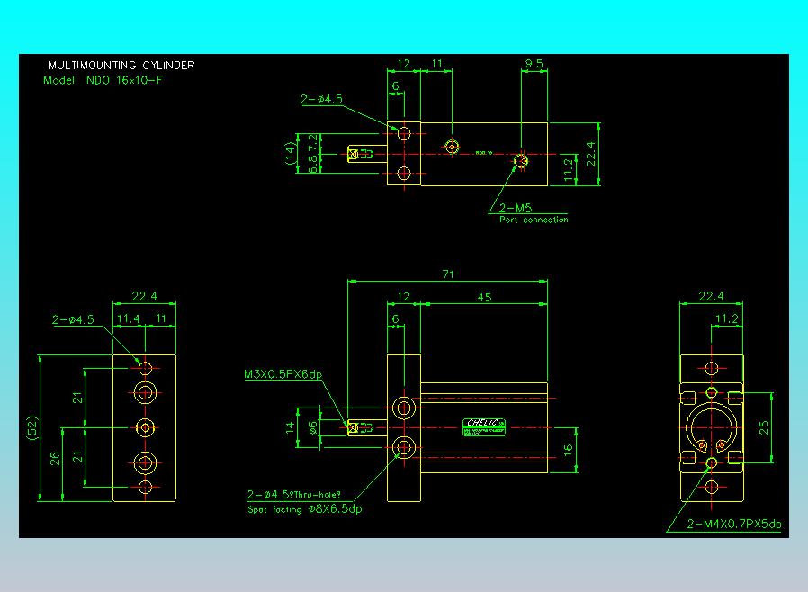Click the CHELIC logo on cylinder body

point(484,423)
